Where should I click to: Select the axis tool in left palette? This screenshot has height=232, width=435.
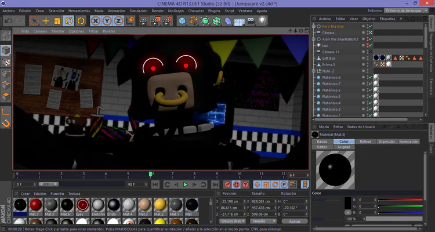(6, 111)
